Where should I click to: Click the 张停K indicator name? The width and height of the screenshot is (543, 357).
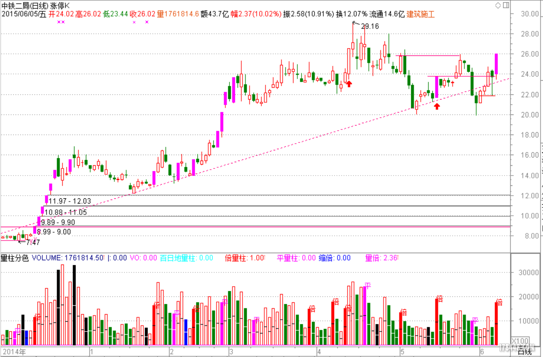pos(60,6)
